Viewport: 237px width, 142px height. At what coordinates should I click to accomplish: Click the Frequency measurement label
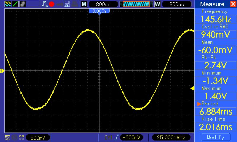[214, 12]
